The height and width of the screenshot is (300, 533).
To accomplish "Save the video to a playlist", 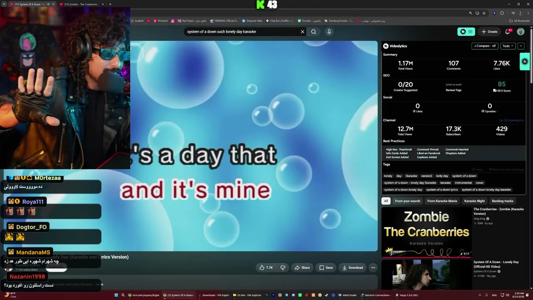I will pos(326,267).
